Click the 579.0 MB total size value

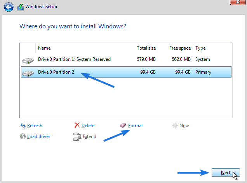146,59
